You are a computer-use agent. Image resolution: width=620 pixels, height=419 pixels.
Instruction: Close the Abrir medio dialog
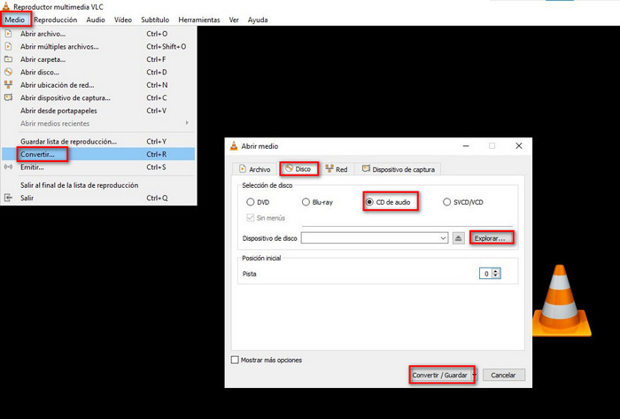pos(519,146)
